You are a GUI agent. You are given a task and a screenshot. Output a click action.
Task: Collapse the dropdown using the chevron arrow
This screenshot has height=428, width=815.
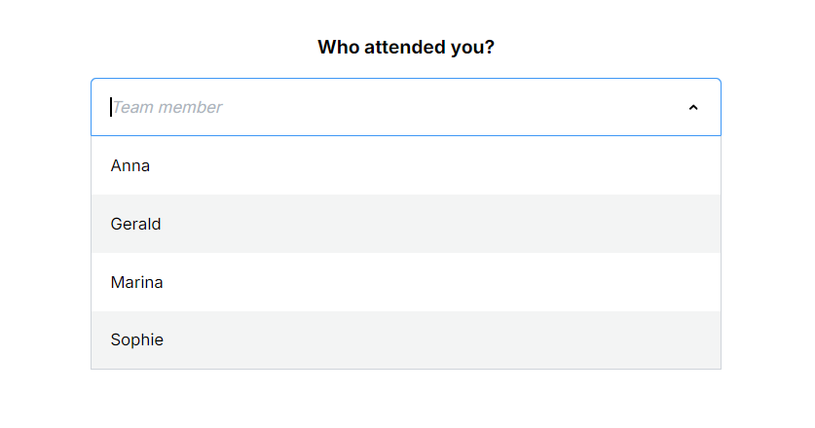pyautogui.click(x=693, y=108)
